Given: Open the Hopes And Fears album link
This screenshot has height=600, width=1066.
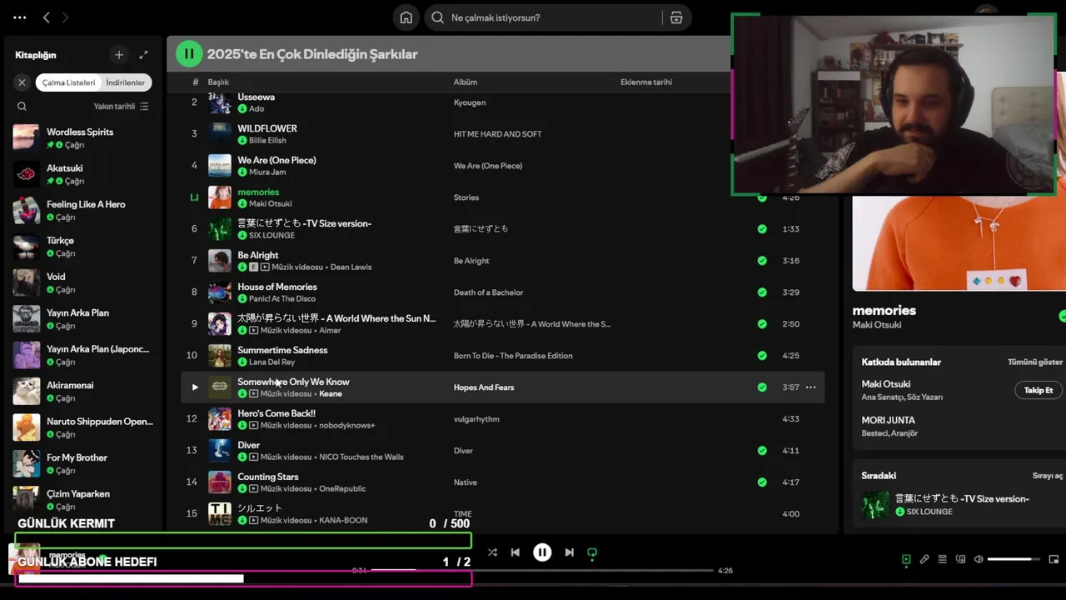Looking at the screenshot, I should [x=484, y=387].
